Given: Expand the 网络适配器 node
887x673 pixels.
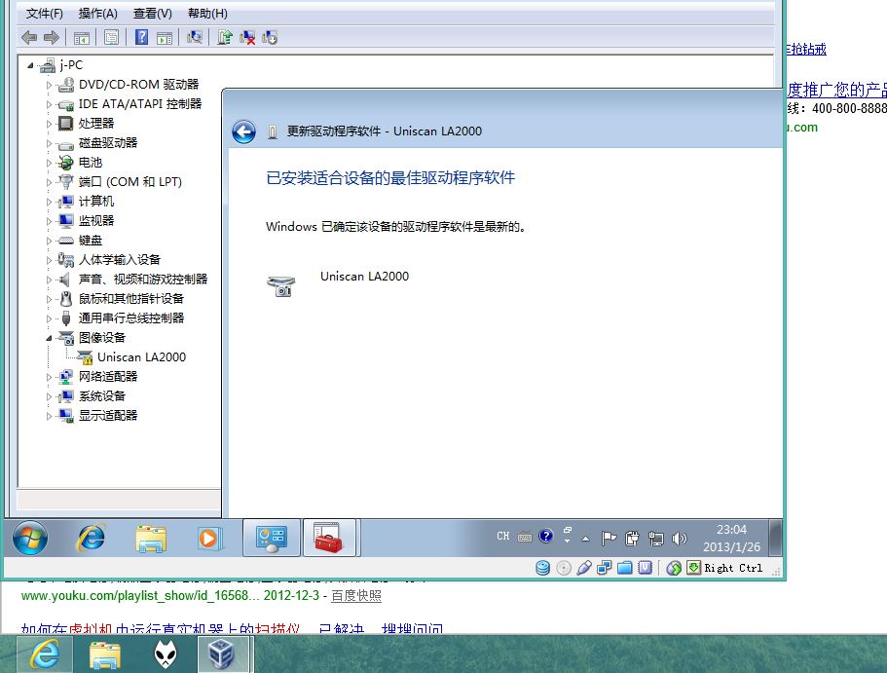Looking at the screenshot, I should [x=50, y=378].
